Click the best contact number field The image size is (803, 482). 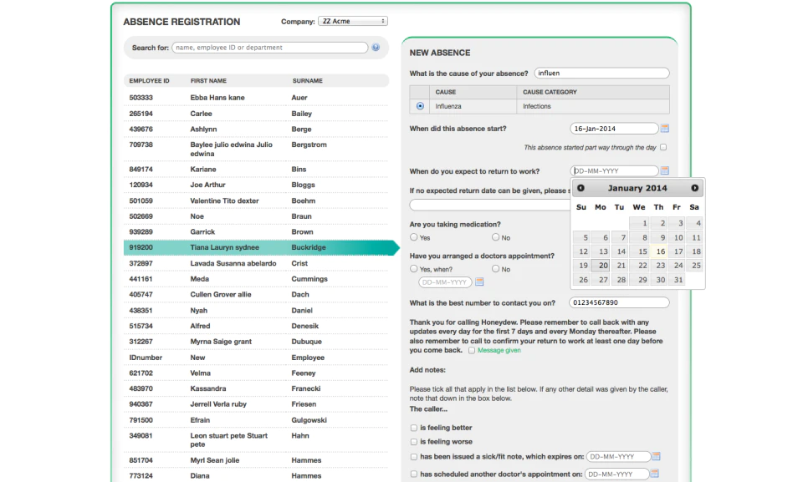pos(619,302)
